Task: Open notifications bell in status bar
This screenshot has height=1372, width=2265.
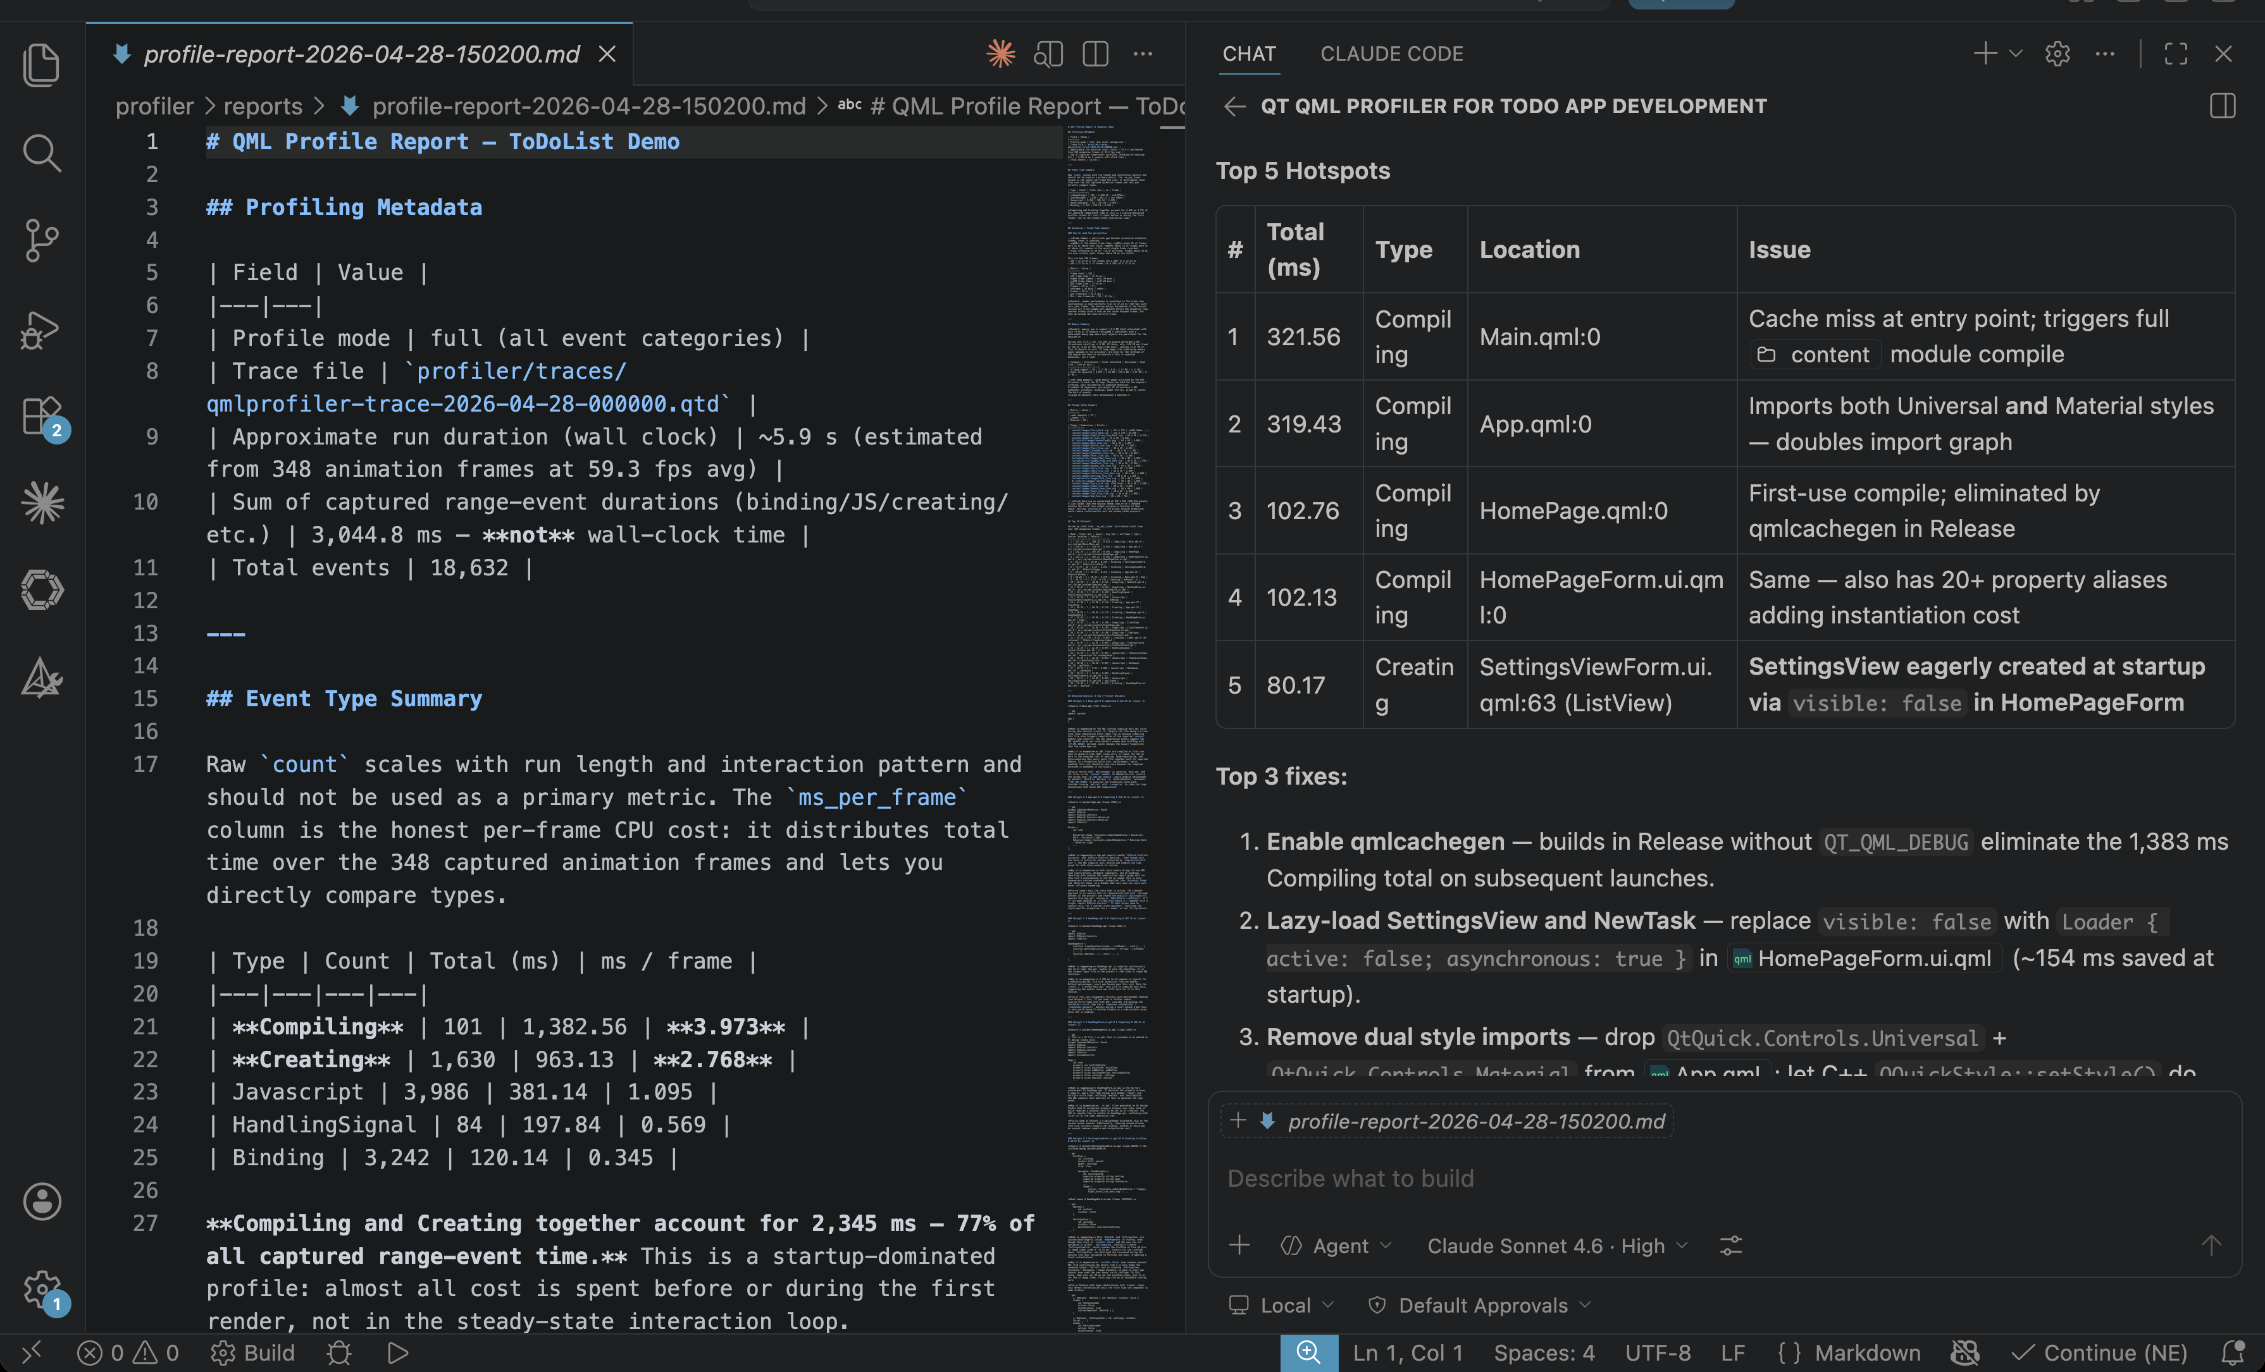Action: point(2232,1352)
